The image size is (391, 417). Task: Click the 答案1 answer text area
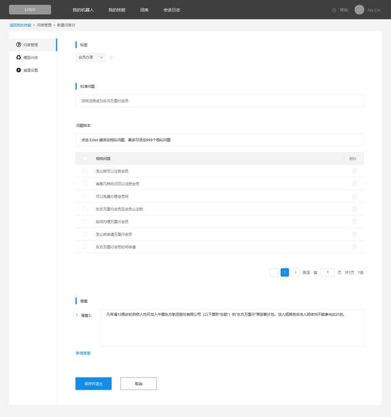(x=232, y=328)
